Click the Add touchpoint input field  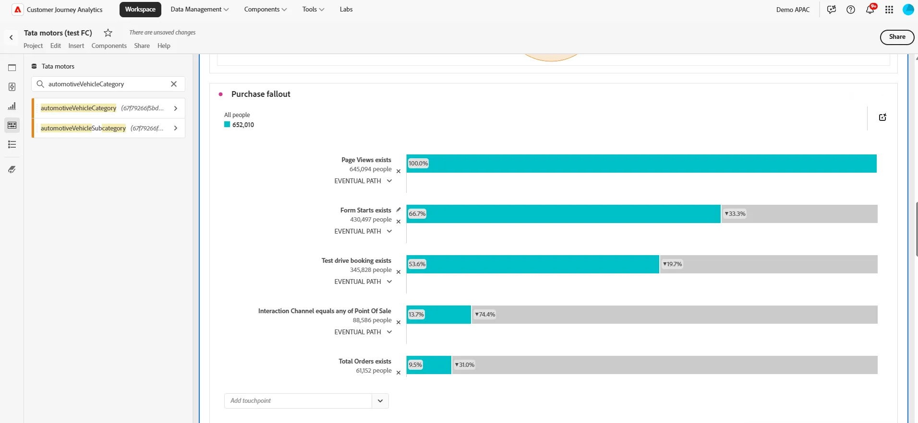pyautogui.click(x=298, y=401)
